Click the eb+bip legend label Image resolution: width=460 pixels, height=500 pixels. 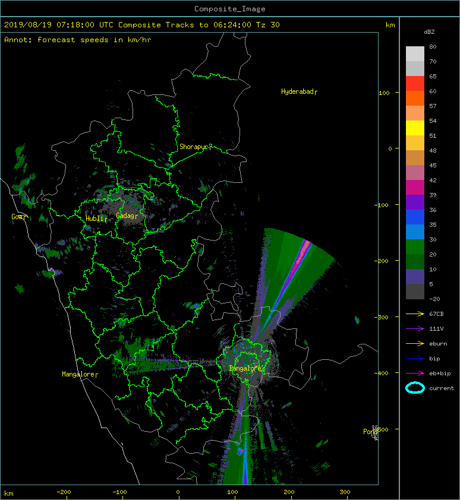point(440,374)
